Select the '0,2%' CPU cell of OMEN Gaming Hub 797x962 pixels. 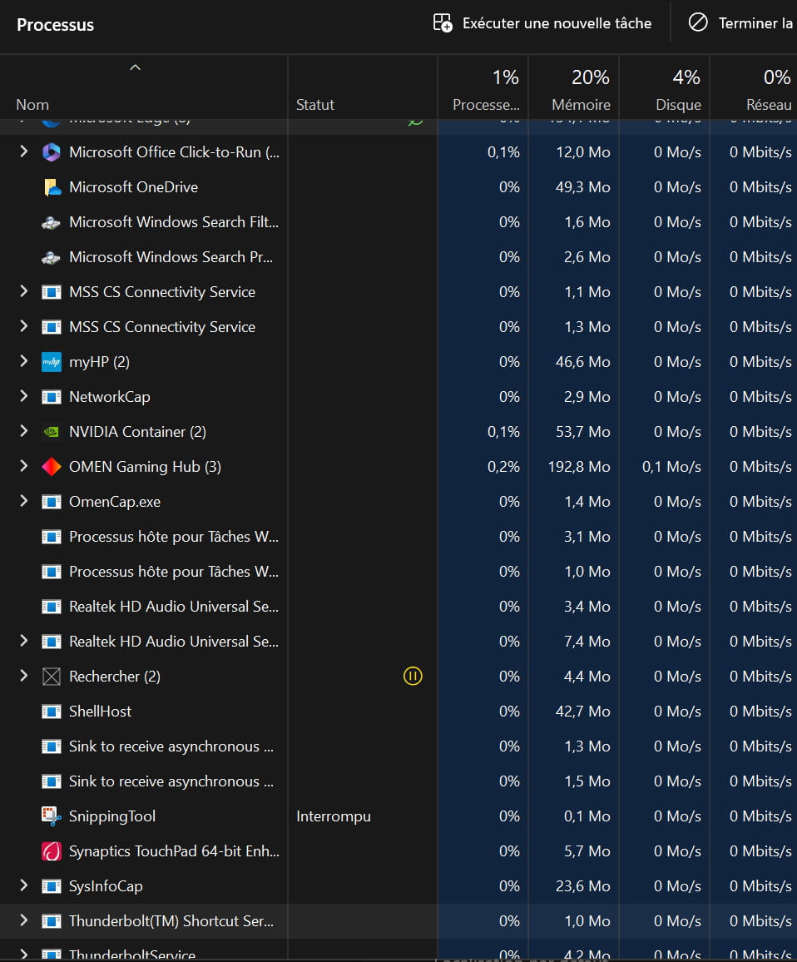(503, 467)
